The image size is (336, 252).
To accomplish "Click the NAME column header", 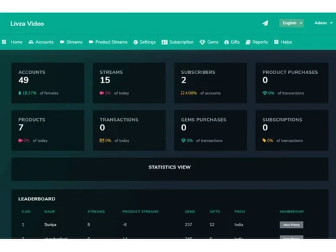I will click(x=50, y=212).
